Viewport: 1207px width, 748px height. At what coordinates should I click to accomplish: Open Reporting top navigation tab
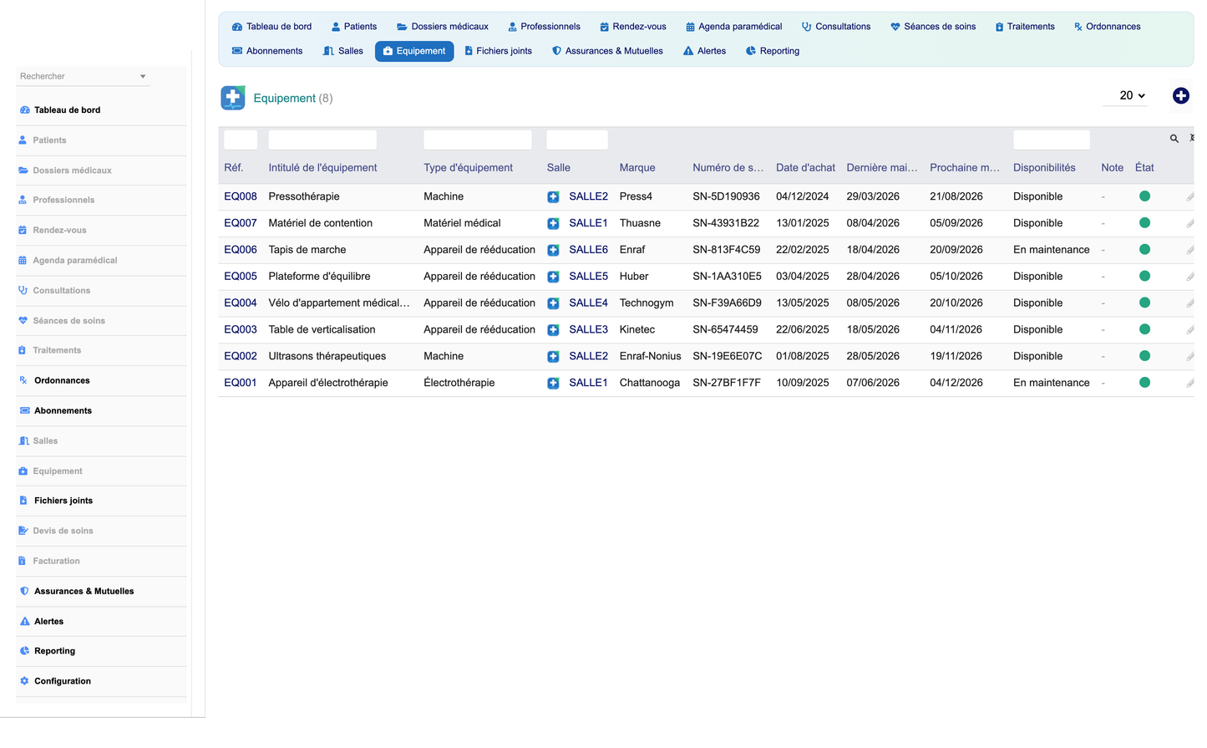pos(773,51)
